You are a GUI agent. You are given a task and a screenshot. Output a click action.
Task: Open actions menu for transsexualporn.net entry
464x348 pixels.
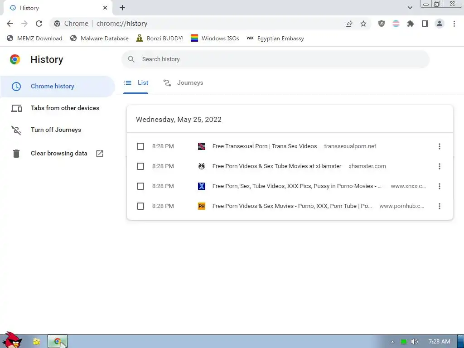coord(440,146)
